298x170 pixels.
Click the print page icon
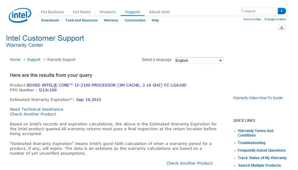tap(282, 28)
